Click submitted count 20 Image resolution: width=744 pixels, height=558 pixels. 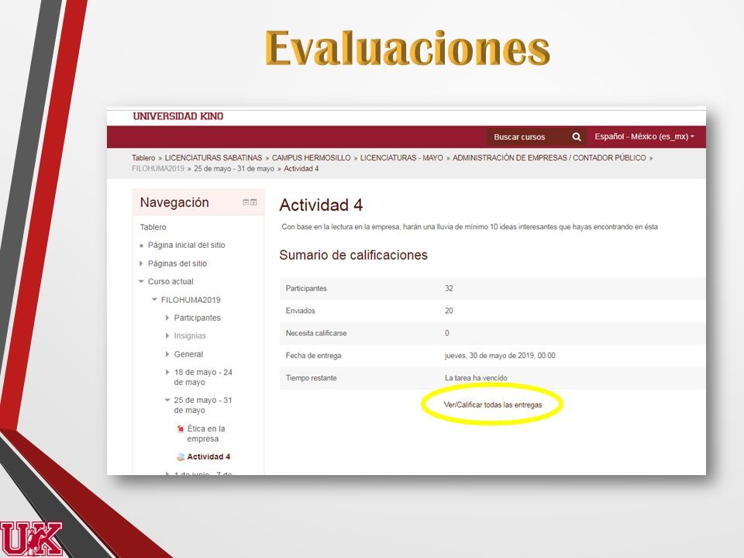[449, 311]
